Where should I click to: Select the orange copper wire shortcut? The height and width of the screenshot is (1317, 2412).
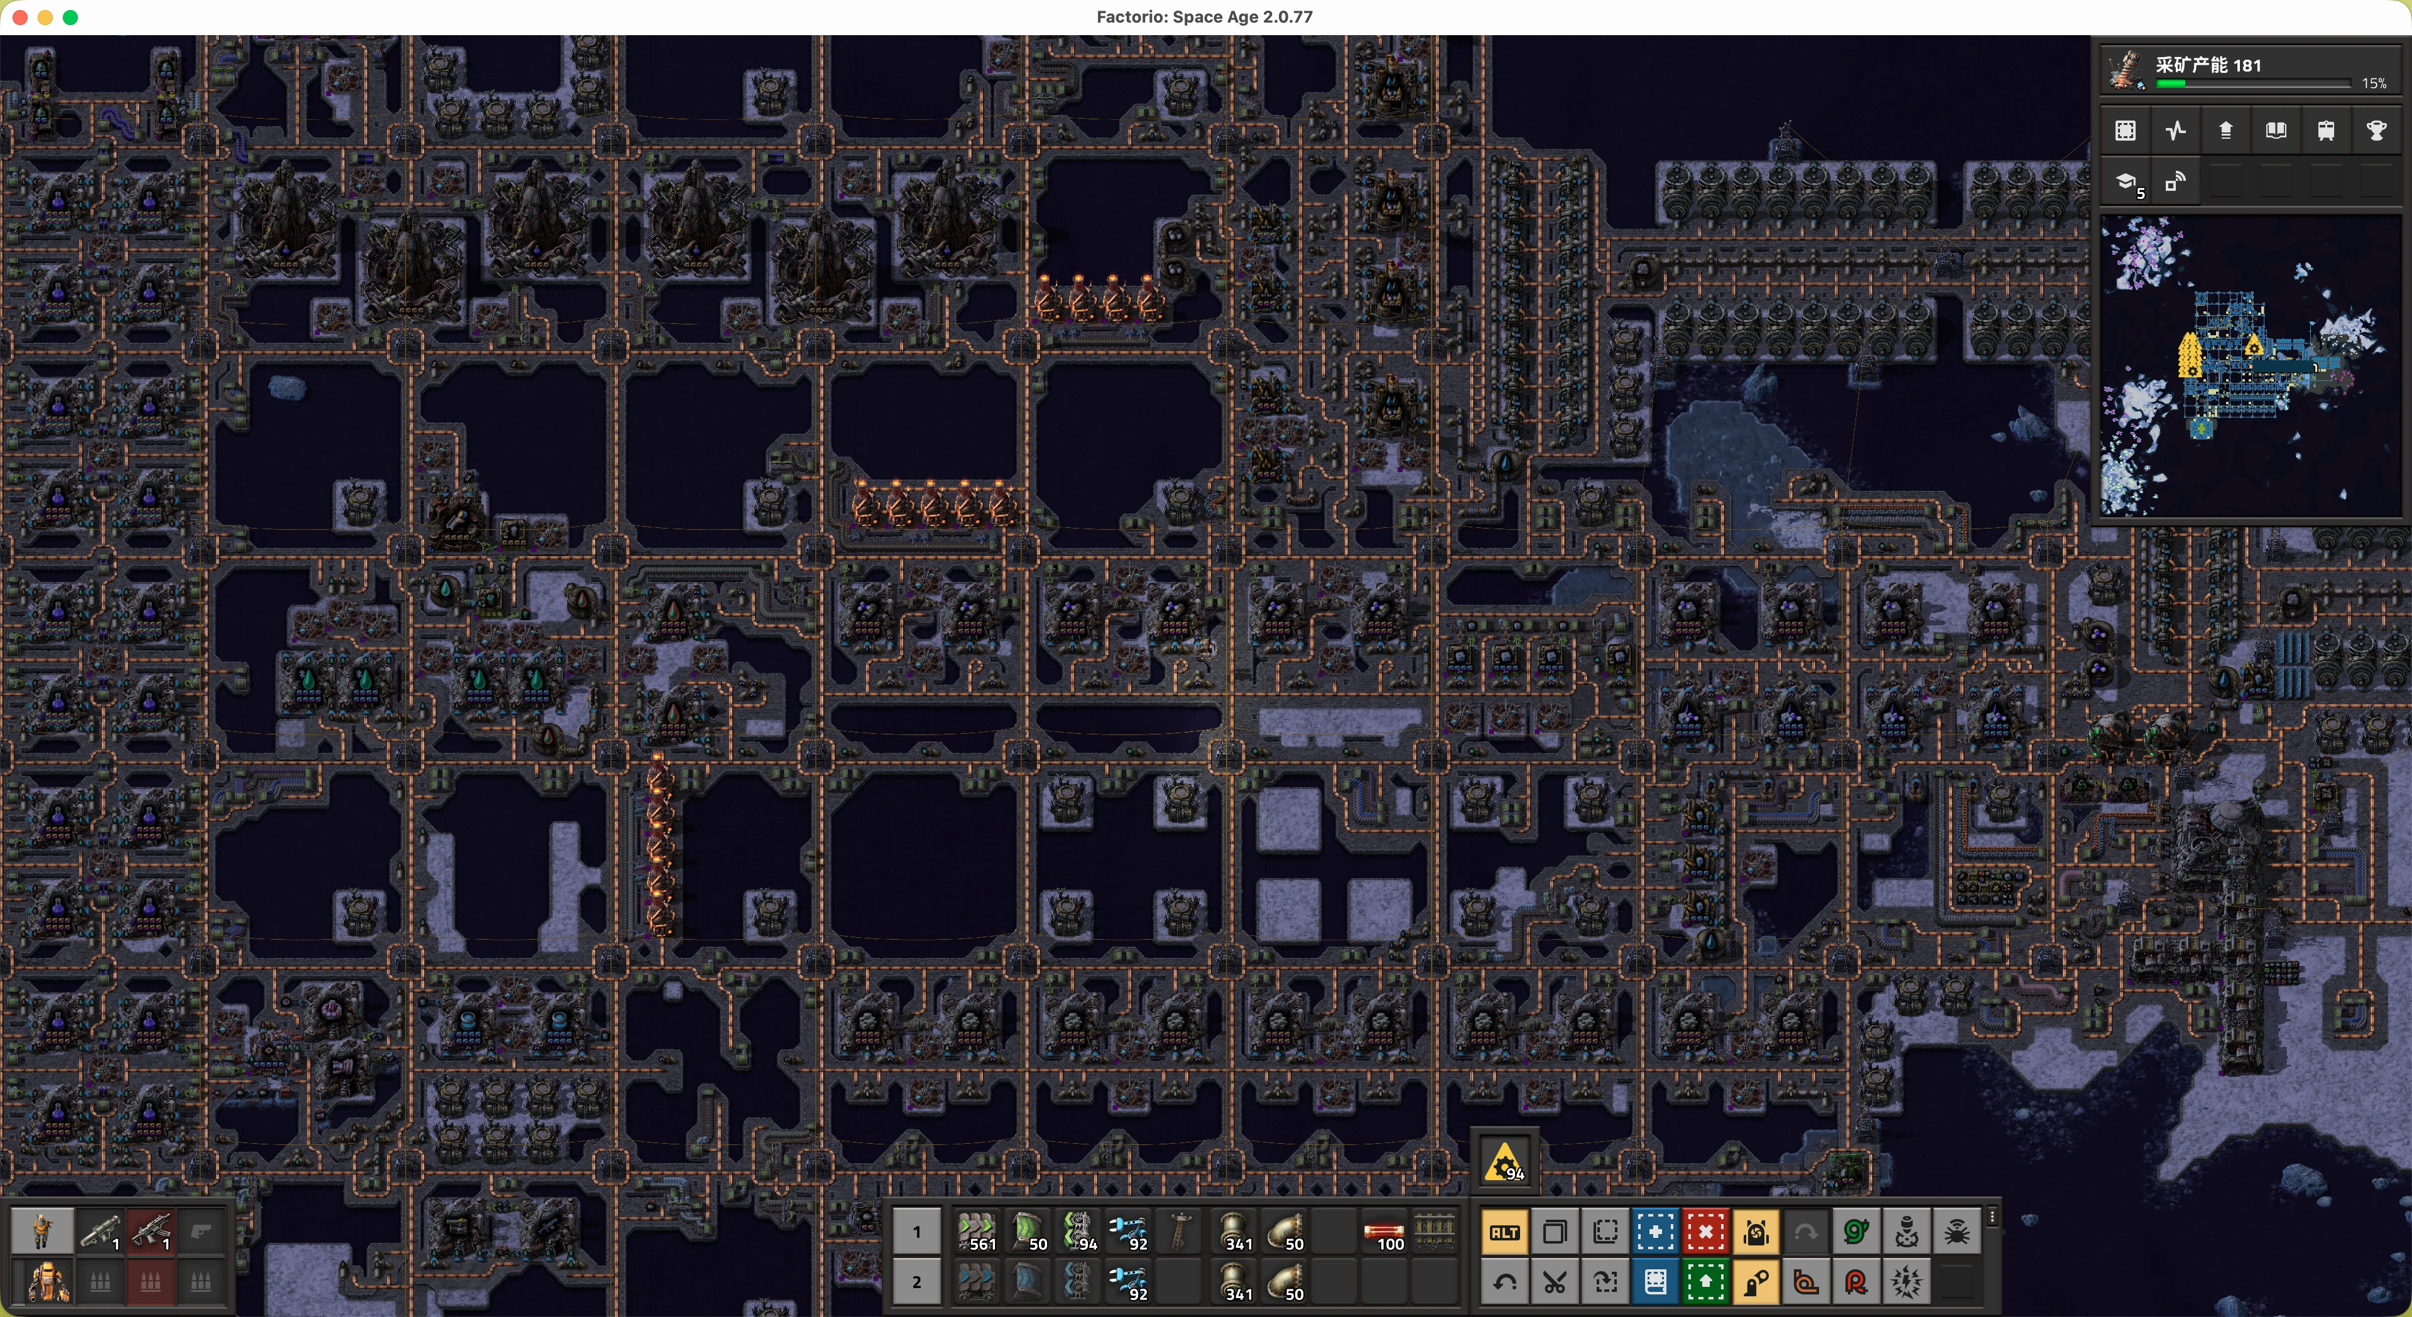(1805, 1282)
